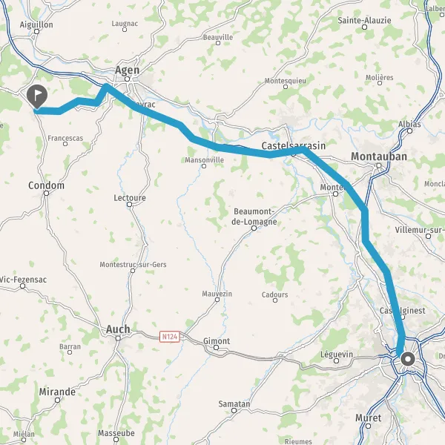The width and height of the screenshot is (445, 445).
Task: Select the Auch city marker dot
Action: pyautogui.click(x=118, y=338)
